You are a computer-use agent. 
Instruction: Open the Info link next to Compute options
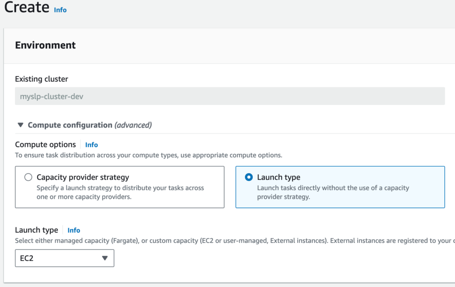(x=92, y=145)
